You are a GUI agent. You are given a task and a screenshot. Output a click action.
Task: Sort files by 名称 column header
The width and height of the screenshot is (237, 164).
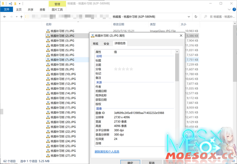click(x=49, y=24)
